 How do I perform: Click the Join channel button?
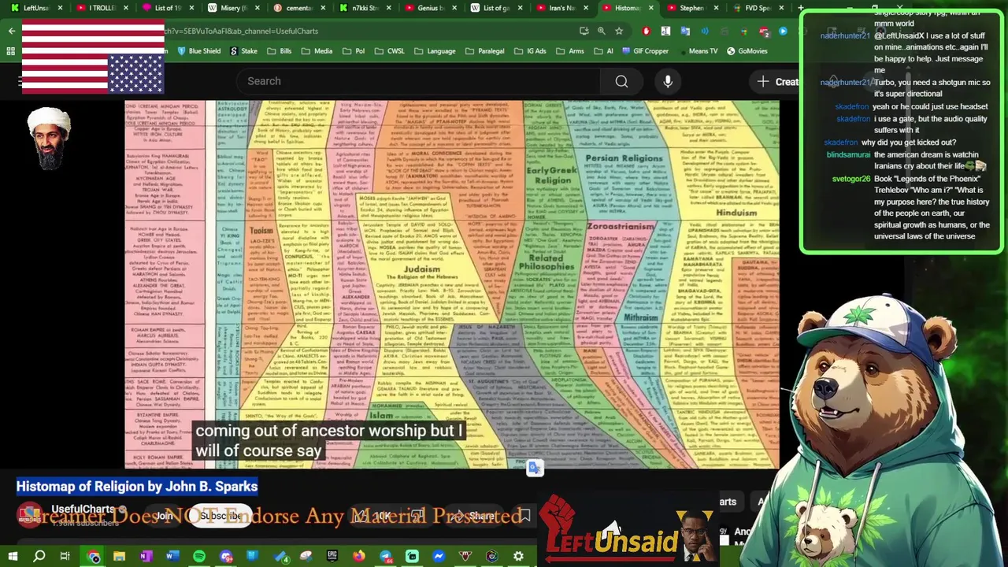[x=164, y=517]
